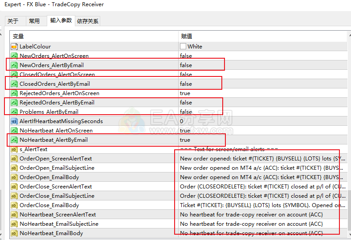Screen dimensions: 351x240
Task: Edit the OrderClose_ScreenAlertText value field
Action: point(262,187)
